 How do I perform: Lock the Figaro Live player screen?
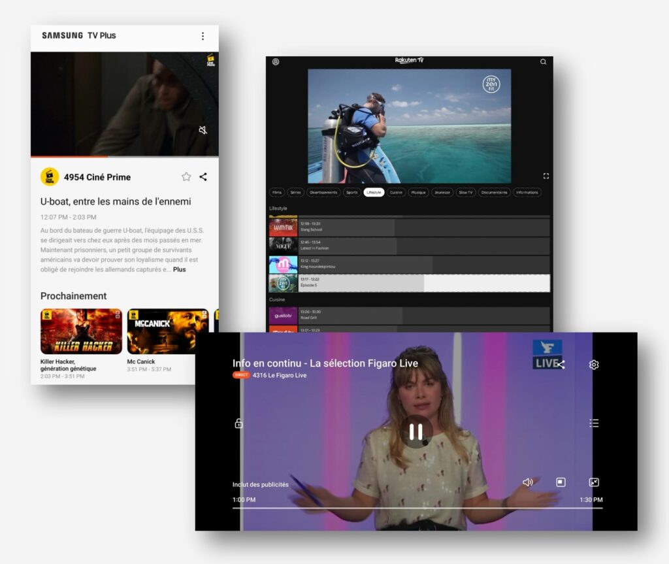(x=238, y=423)
